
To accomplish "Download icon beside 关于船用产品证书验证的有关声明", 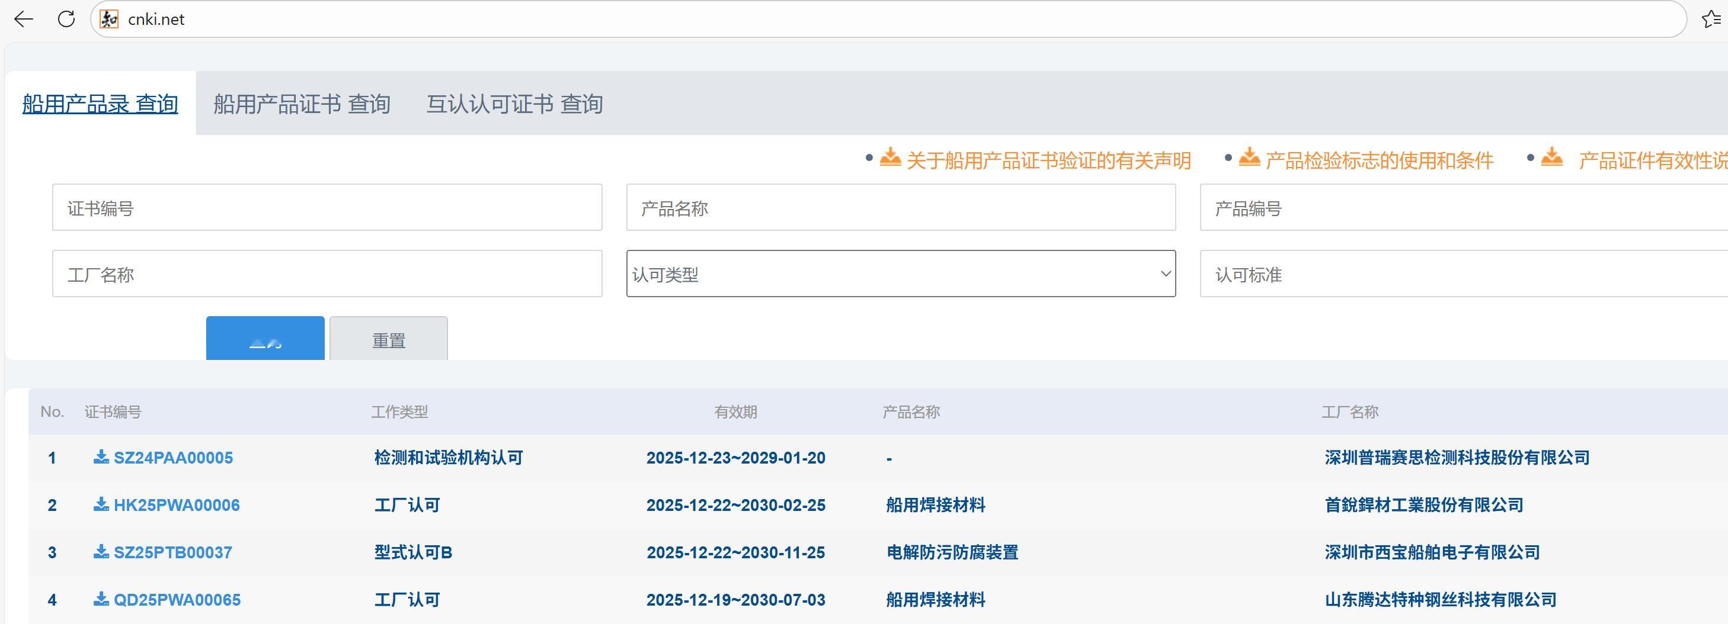I will pos(890,157).
